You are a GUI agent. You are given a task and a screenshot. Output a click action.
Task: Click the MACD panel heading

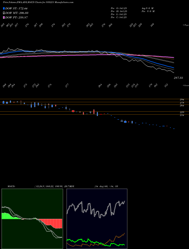(x=11, y=186)
